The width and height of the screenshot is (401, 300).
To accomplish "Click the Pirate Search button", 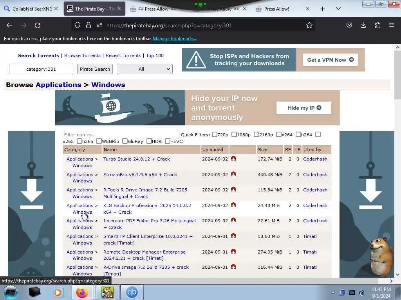I will coord(95,69).
